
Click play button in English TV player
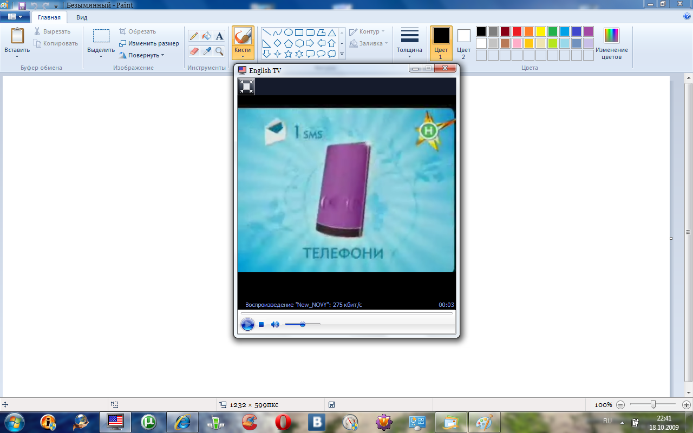pos(247,324)
